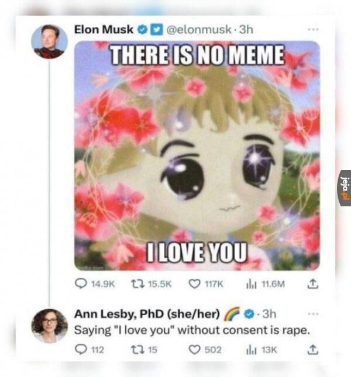
Task: Open Ann Lesby's profile avatar
Action: 50,326
